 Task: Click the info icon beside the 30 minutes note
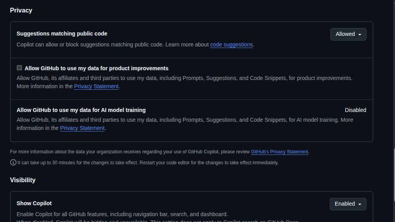tap(13, 163)
